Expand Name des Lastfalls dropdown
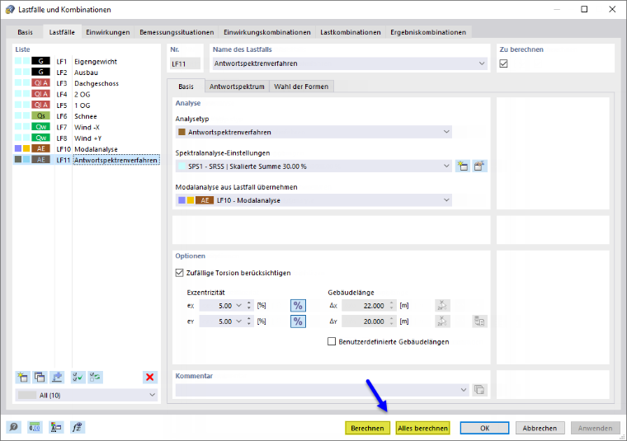Viewport: 627px width, 441px height. click(x=482, y=63)
